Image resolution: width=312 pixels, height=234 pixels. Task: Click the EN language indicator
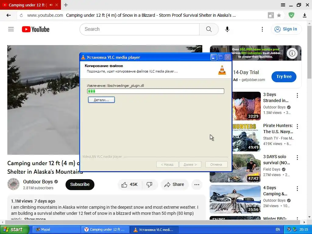click(278, 229)
